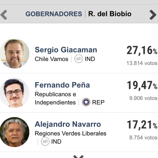Select the GOBERNADORES heading
The image size is (158, 158).
tap(54, 14)
